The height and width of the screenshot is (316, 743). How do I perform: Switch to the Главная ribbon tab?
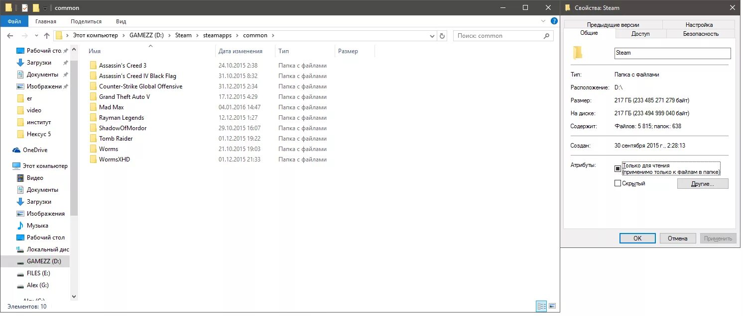coord(45,21)
